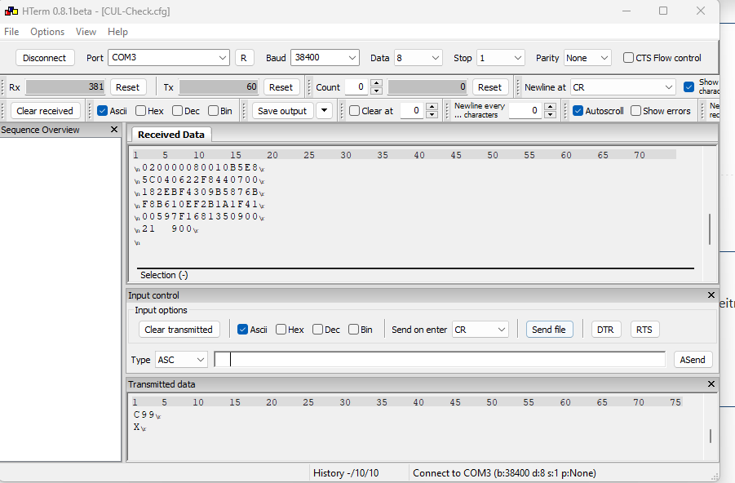Open the View menu
The height and width of the screenshot is (483, 735).
[x=86, y=32]
